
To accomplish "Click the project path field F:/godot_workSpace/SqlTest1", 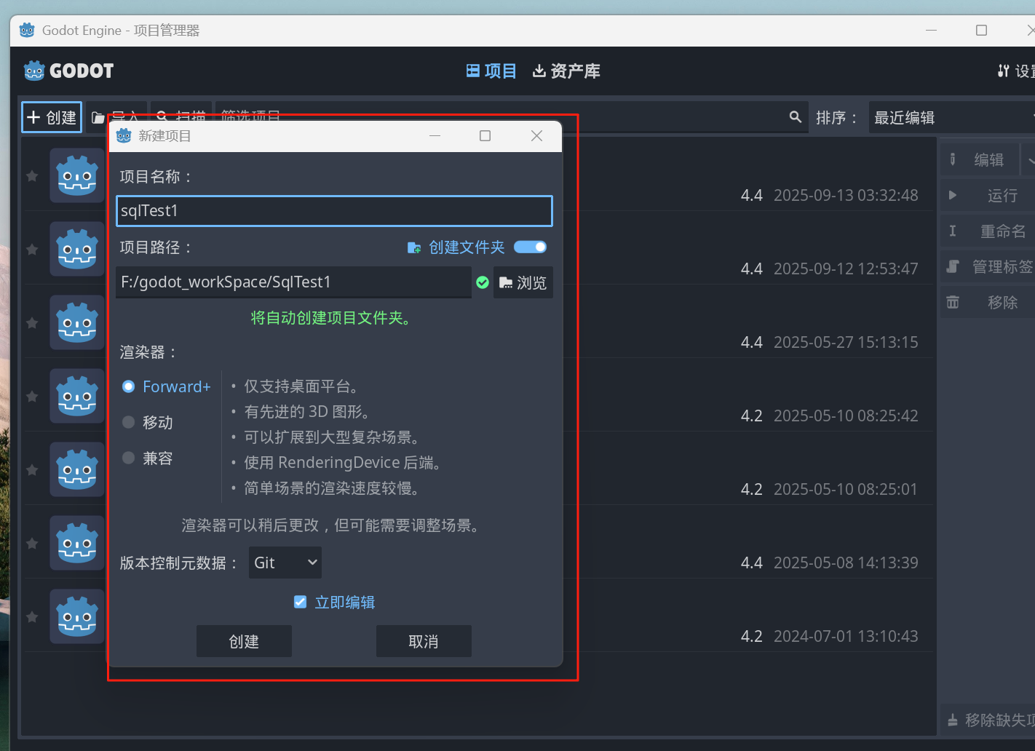I will (293, 282).
